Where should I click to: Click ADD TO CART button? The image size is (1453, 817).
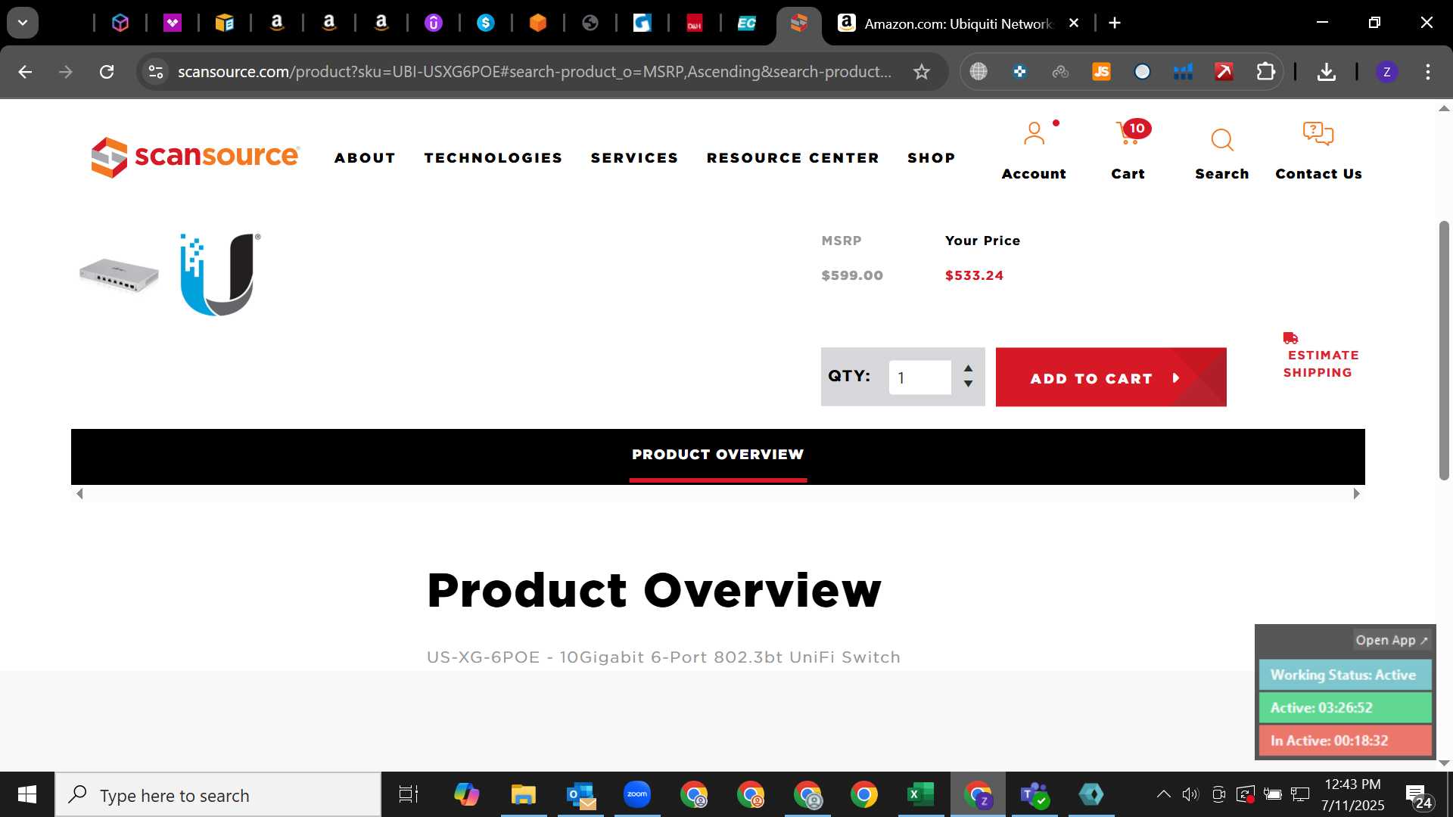click(1111, 377)
